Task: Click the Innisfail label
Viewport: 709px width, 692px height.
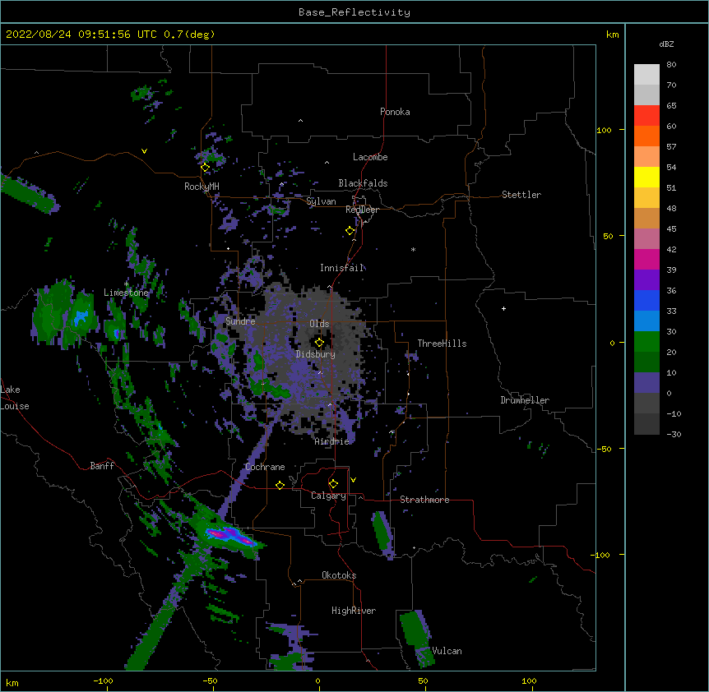Action: click(x=341, y=268)
